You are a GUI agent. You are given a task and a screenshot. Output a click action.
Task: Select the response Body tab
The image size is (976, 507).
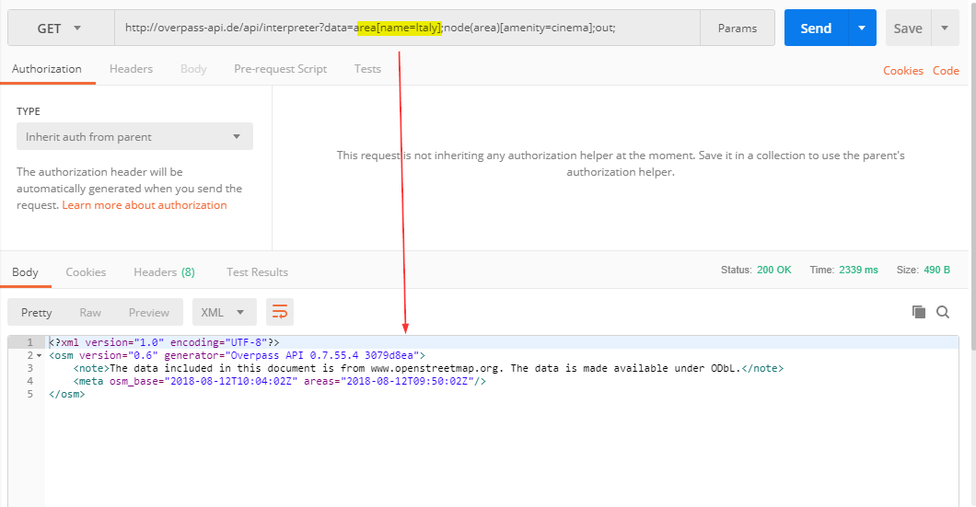(25, 272)
